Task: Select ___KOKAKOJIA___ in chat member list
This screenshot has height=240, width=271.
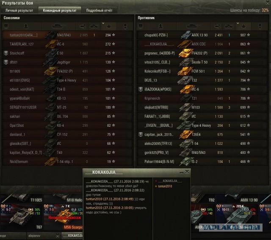Action: pyautogui.click(x=170, y=181)
